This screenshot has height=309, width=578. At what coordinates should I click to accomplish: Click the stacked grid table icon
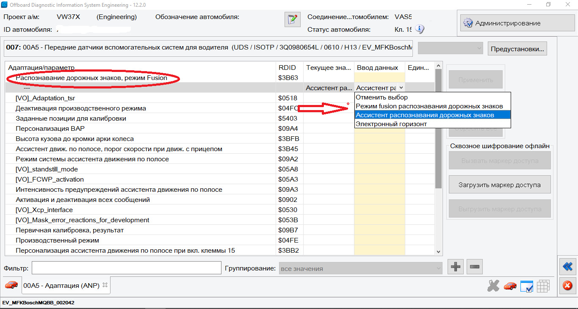(x=543, y=286)
